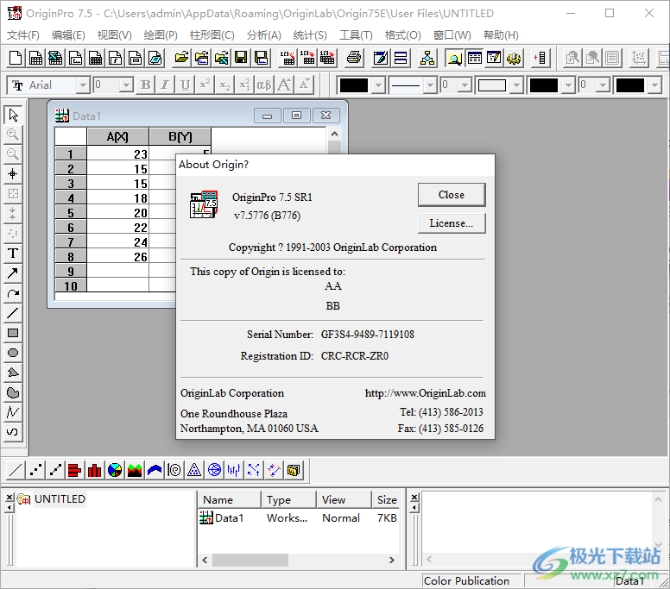Select the Line drawing tool
This screenshot has height=589, width=670.
pyautogui.click(x=13, y=313)
